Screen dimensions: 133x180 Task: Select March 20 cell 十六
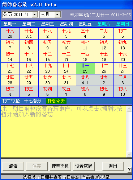123,57
